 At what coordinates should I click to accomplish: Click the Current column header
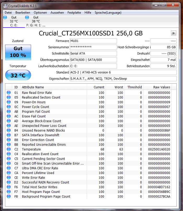[96, 87]
